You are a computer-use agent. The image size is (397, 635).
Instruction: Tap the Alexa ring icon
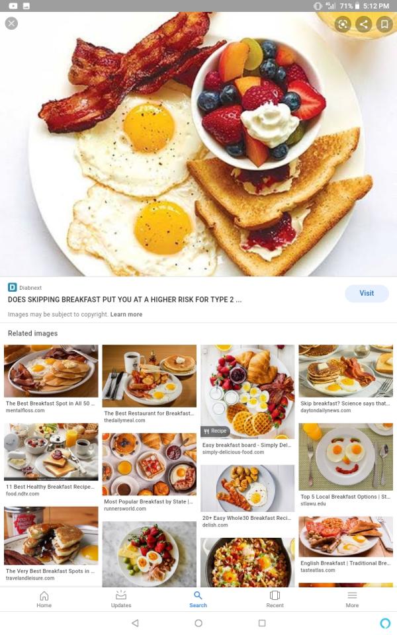tap(386, 623)
